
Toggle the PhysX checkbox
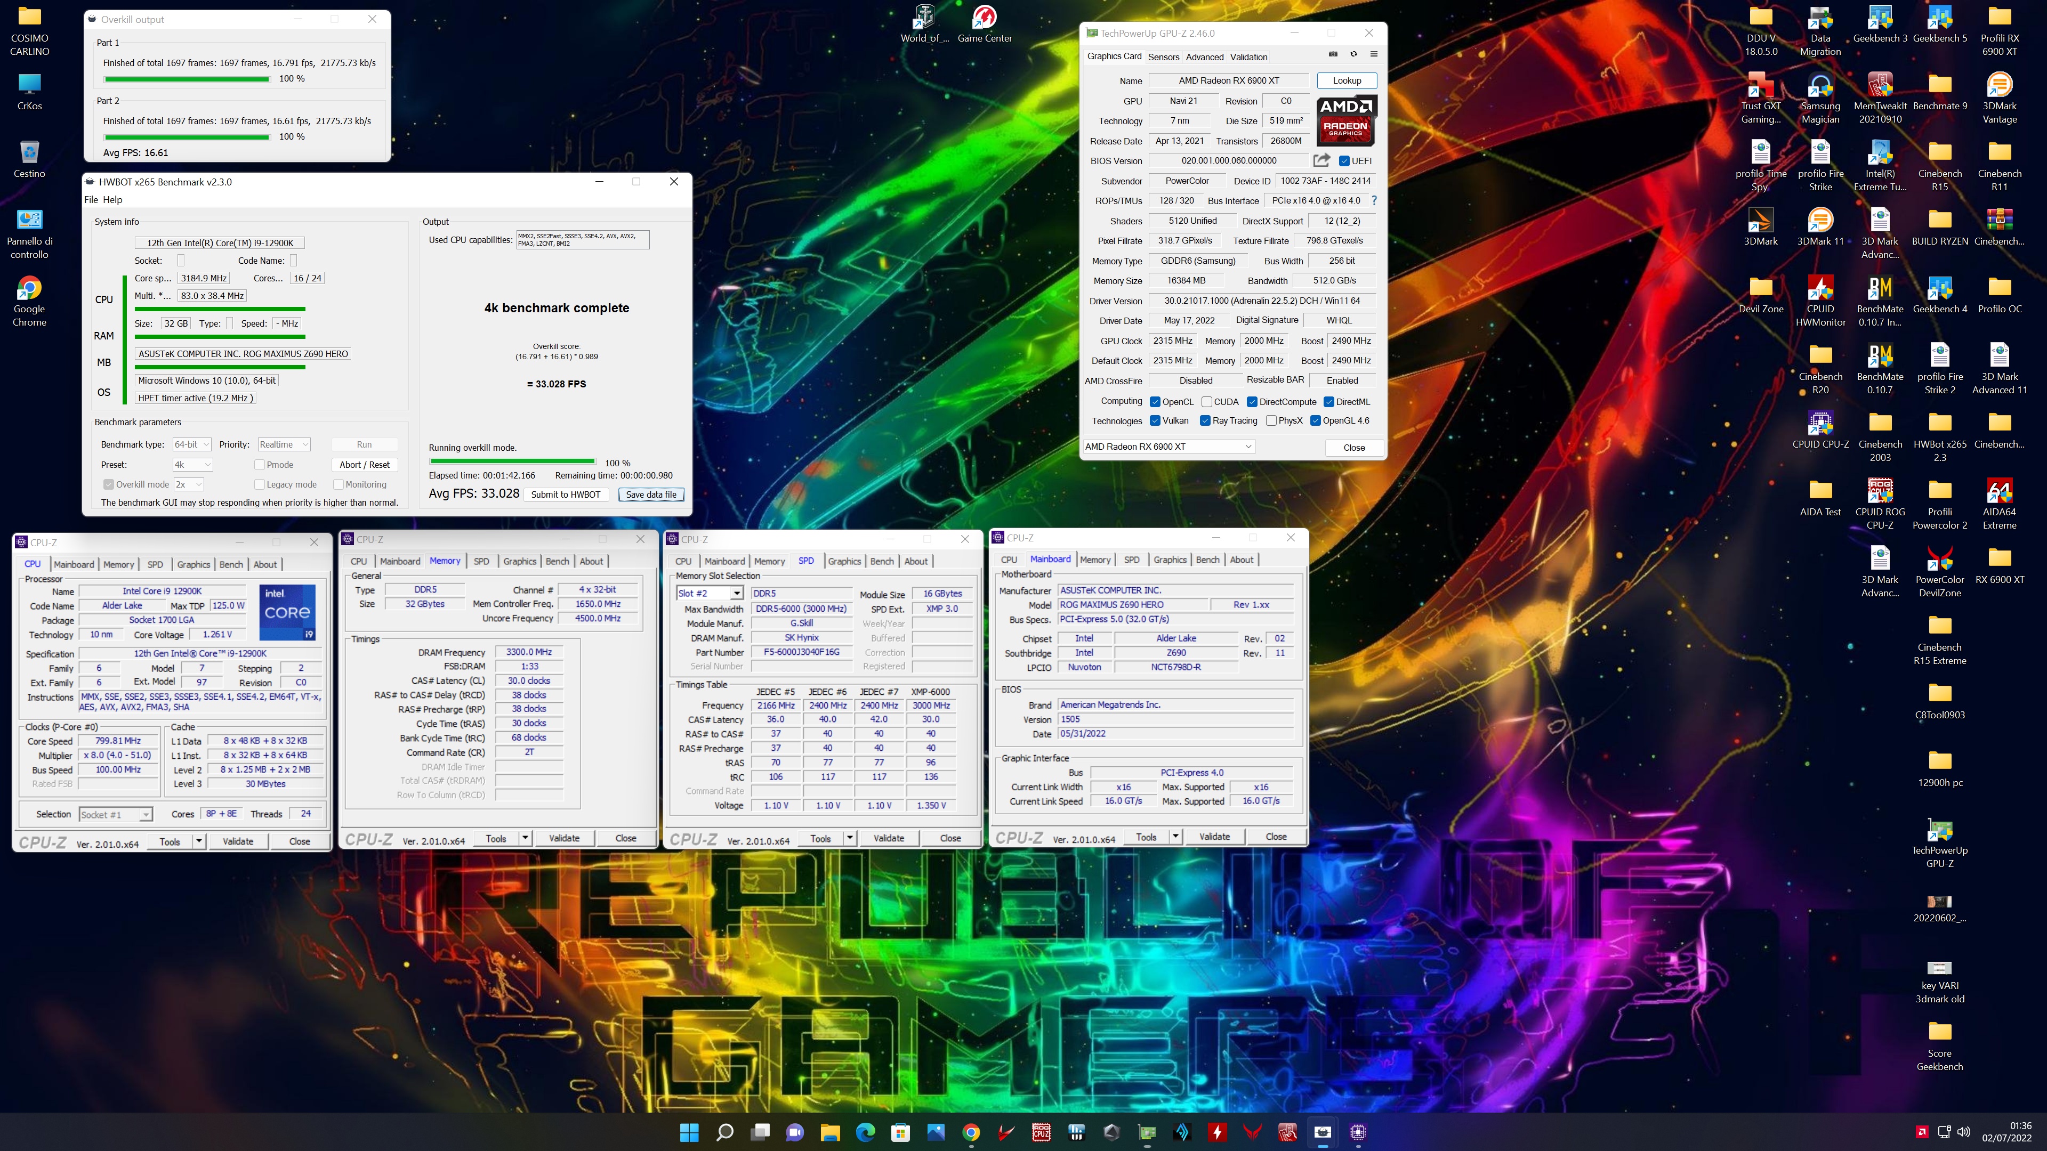tap(1271, 421)
